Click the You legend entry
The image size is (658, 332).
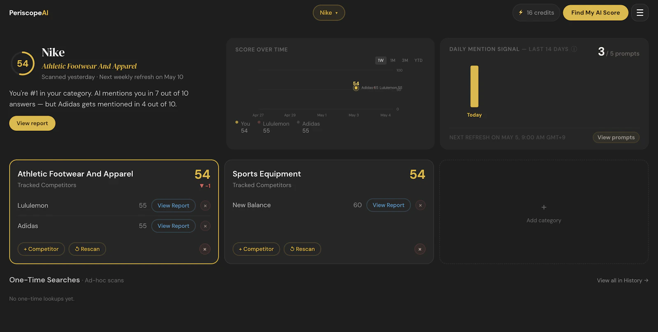coord(243,127)
